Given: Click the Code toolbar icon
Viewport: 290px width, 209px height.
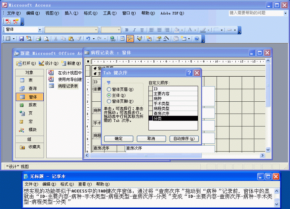Looking at the screenshot, I should pos(149,39).
